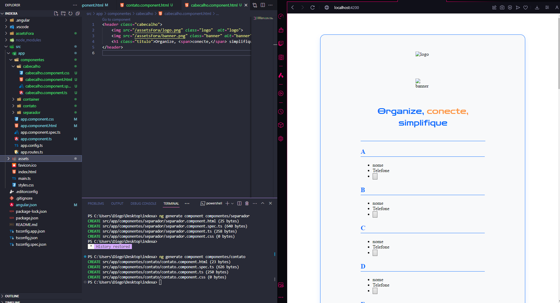Expand the node_modules folder
This screenshot has width=560, height=303.
tap(6, 40)
